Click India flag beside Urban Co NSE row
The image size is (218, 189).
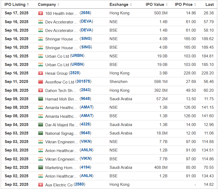pyautogui.click(x=41, y=56)
